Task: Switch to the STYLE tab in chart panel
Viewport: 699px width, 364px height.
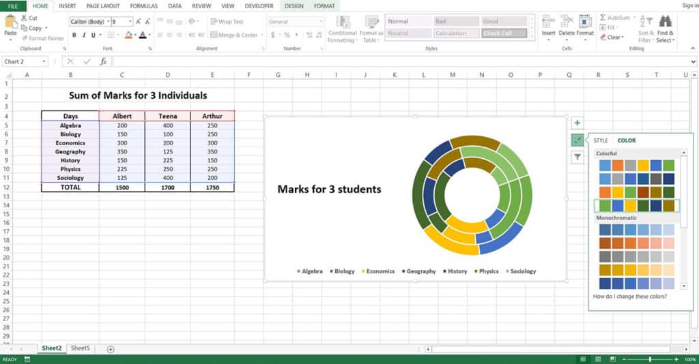Action: pyautogui.click(x=601, y=140)
